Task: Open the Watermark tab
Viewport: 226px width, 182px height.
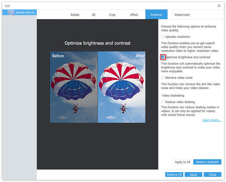Action: (x=182, y=15)
